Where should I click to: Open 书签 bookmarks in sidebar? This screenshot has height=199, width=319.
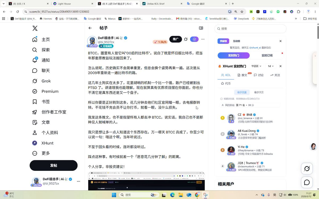[x=41, y=102]
